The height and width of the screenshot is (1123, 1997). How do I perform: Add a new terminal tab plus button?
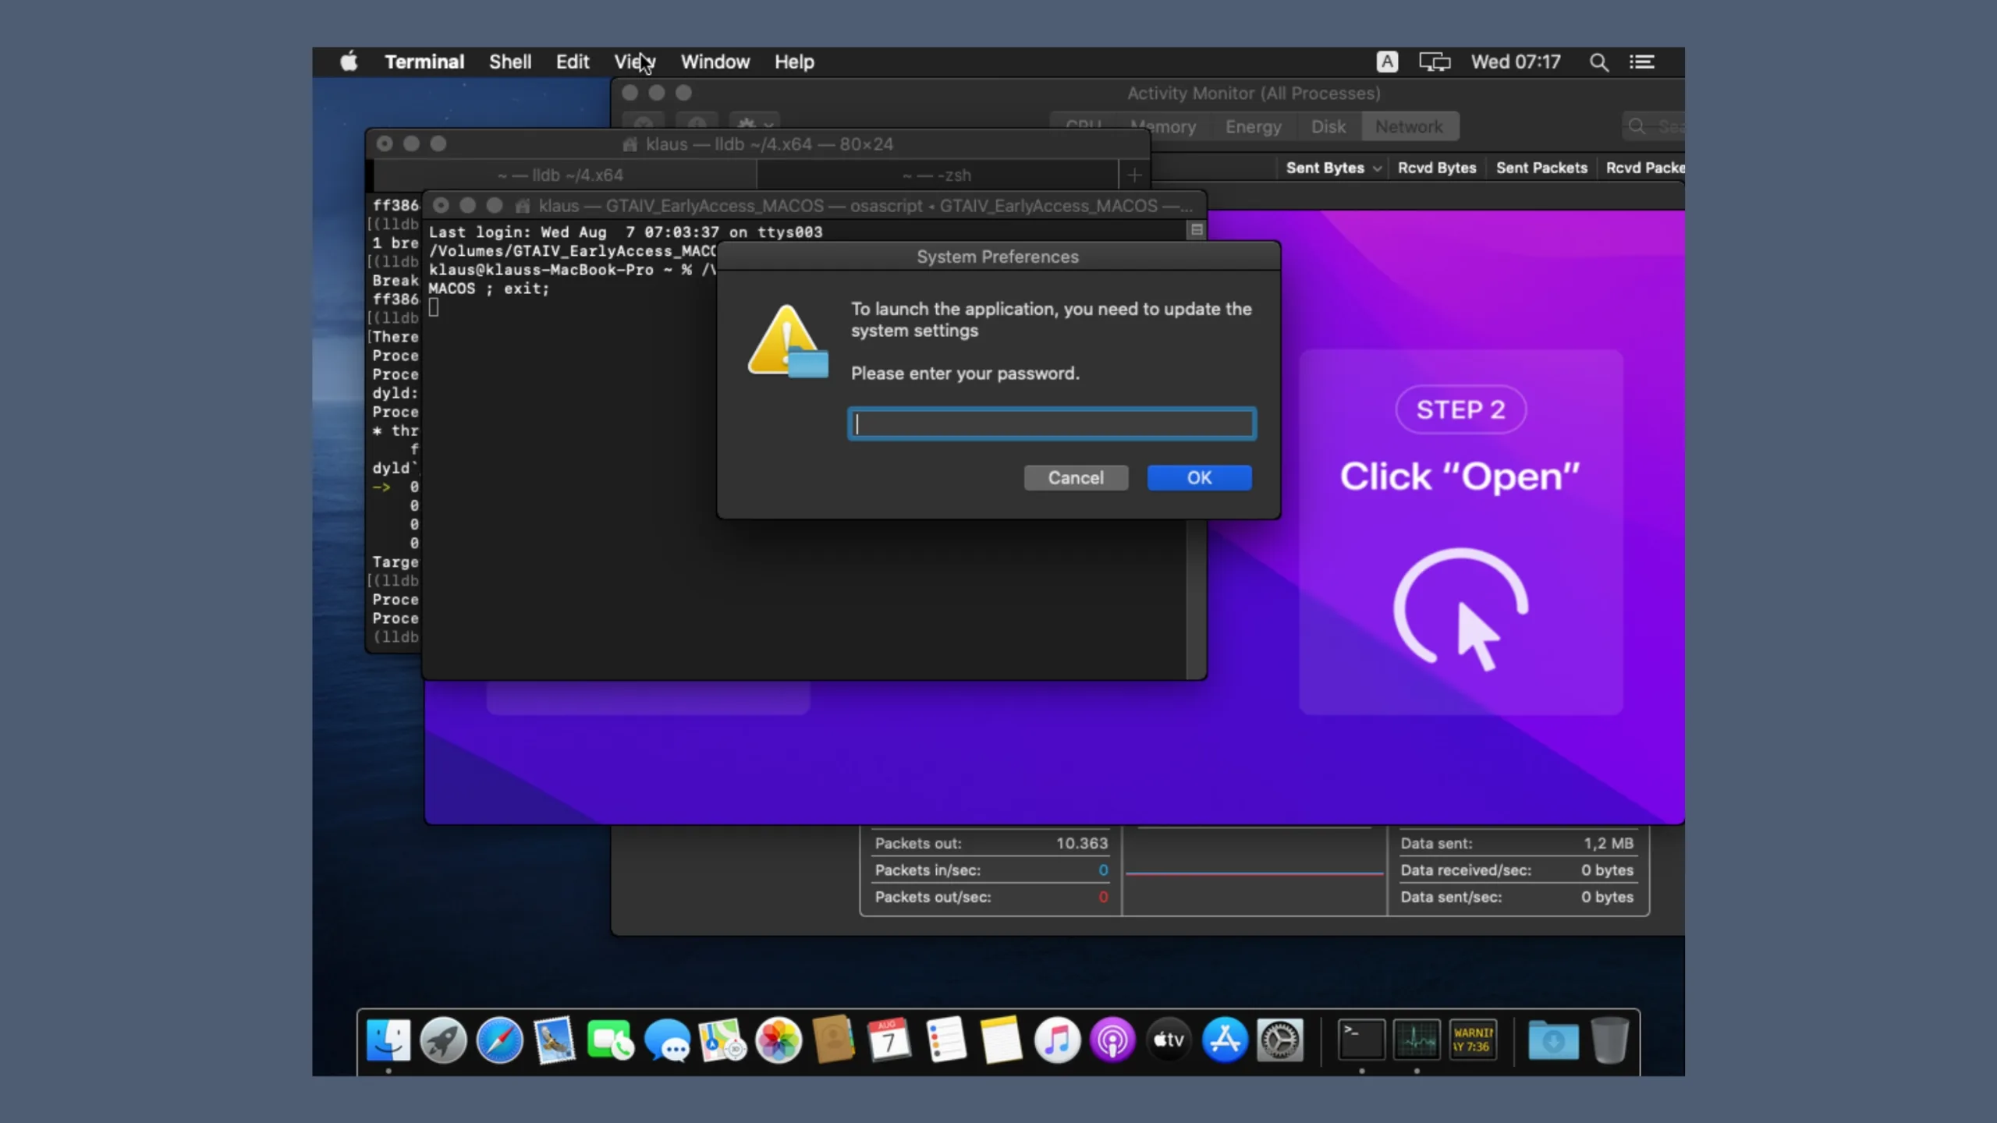(1134, 175)
